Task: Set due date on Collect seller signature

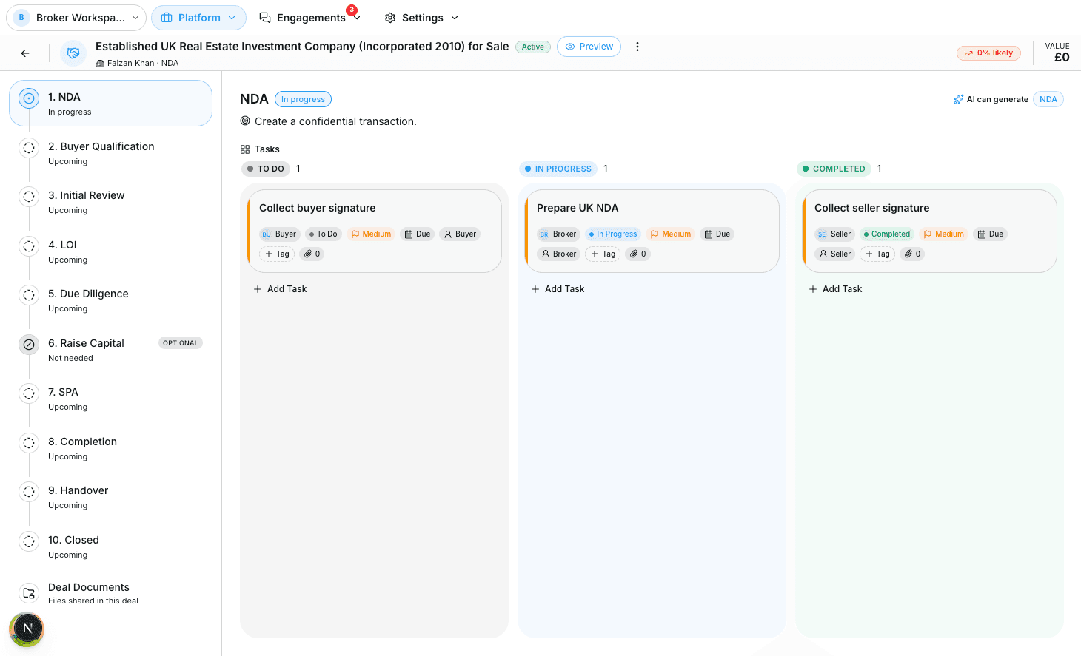Action: pos(991,234)
